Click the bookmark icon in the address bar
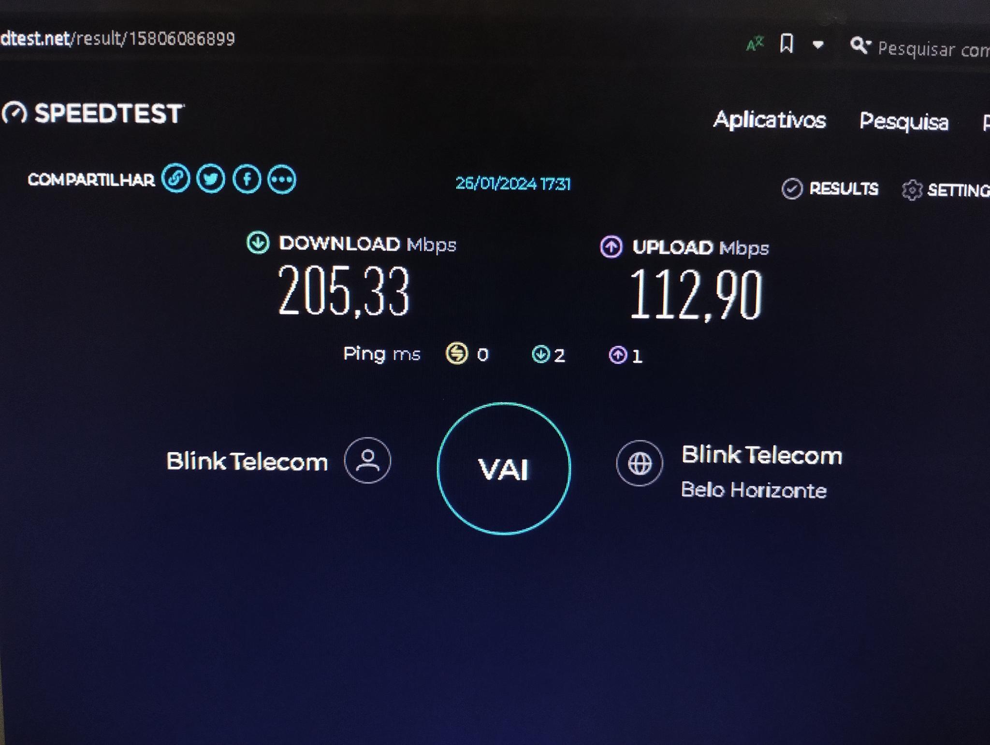This screenshot has height=745, width=990. tap(786, 44)
